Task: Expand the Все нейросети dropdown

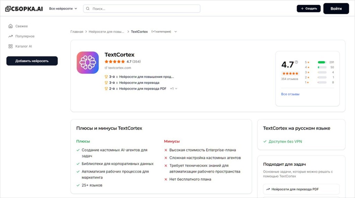Action: point(63,9)
